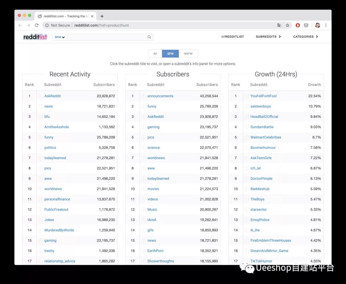Open the personalfinance subreddit link
The height and width of the screenshot is (284, 346).
click(57, 199)
